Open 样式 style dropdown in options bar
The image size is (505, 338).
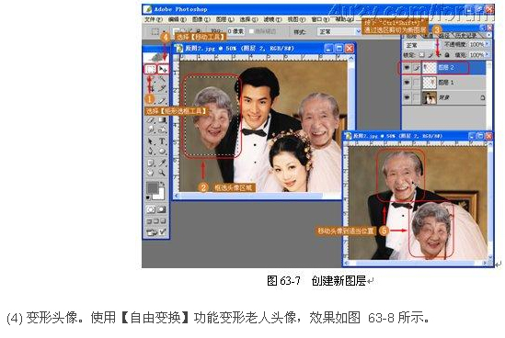pyautogui.click(x=339, y=31)
